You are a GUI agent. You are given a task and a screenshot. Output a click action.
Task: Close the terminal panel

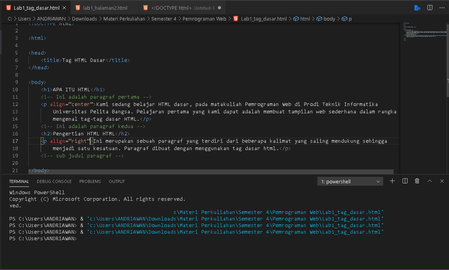click(x=442, y=181)
